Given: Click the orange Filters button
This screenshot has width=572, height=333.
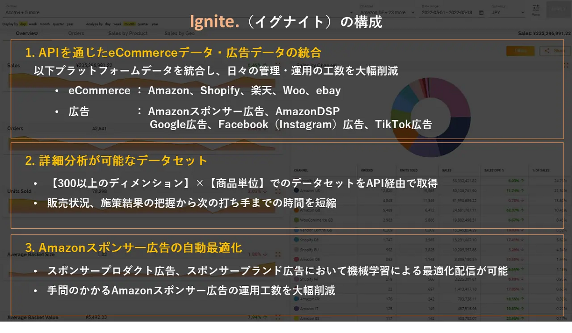Looking at the screenshot, I should click(521, 51).
